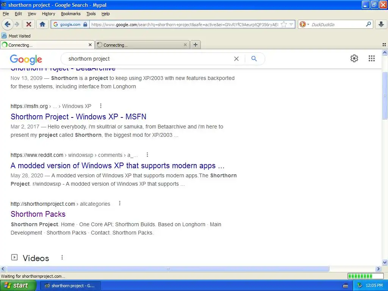This screenshot has width=388, height=291.
Task: Open the History menu
Action: [x=48, y=14]
